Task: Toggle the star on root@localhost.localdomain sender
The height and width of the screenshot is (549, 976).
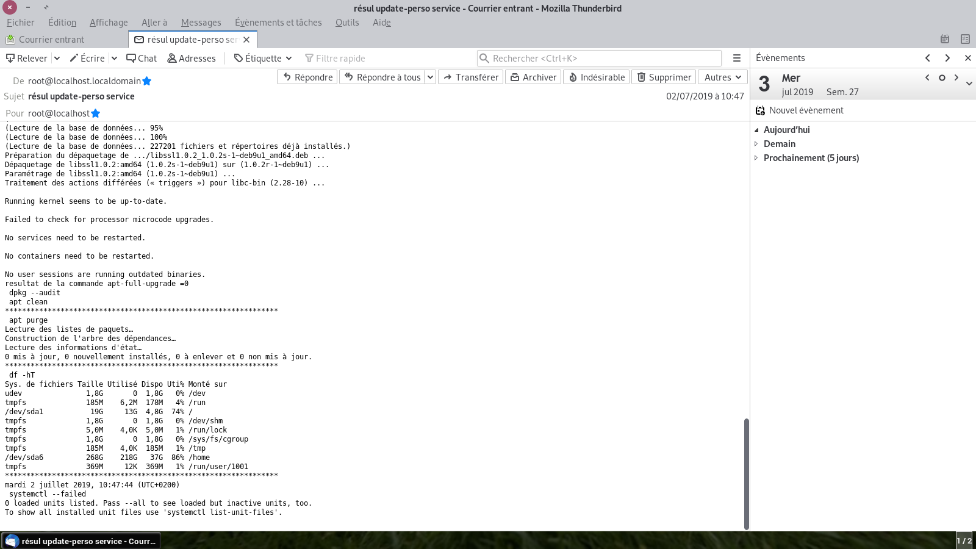Action: point(146,81)
